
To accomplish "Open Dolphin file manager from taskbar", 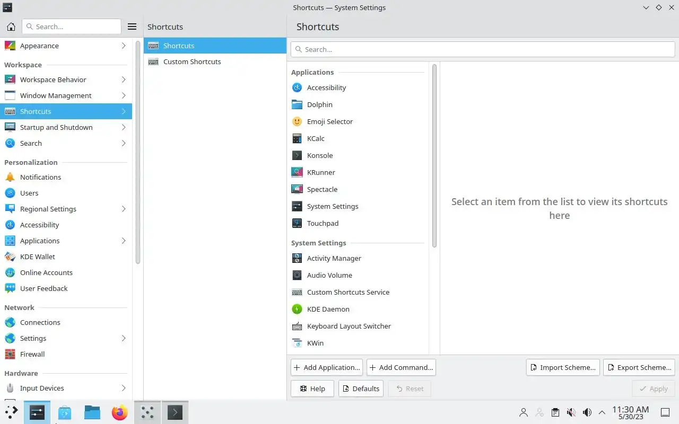I will 92,412.
